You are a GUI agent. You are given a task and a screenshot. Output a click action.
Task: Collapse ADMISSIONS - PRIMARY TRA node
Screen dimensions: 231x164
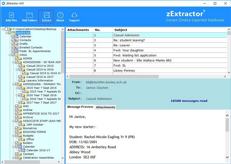click(x=13, y=84)
